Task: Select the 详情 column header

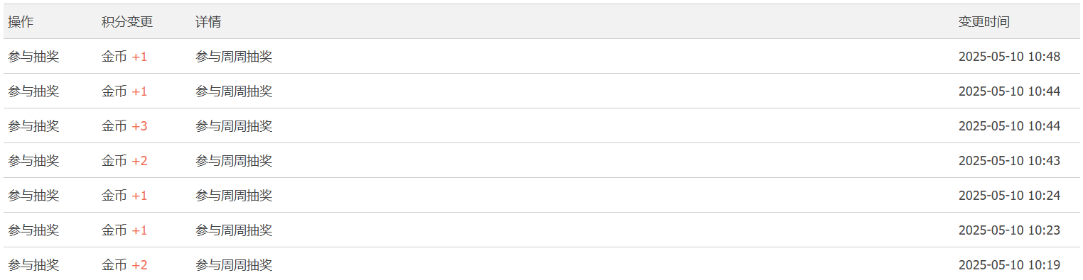Action: [x=208, y=22]
